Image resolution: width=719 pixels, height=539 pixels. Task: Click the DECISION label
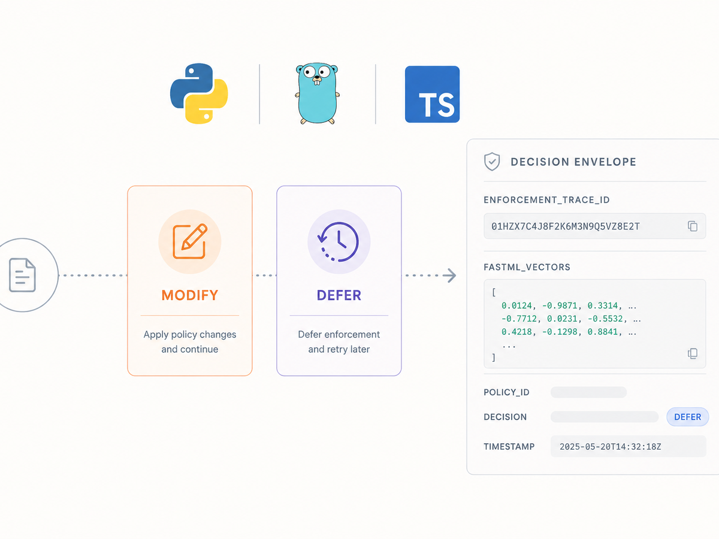(x=505, y=417)
